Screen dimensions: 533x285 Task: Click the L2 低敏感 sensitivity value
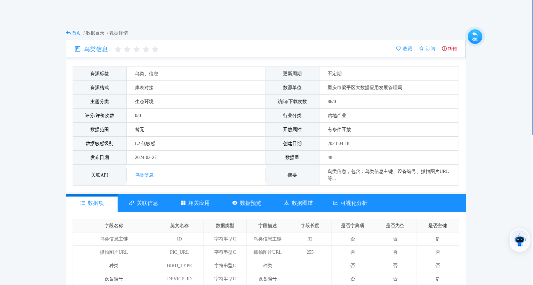[x=145, y=143]
